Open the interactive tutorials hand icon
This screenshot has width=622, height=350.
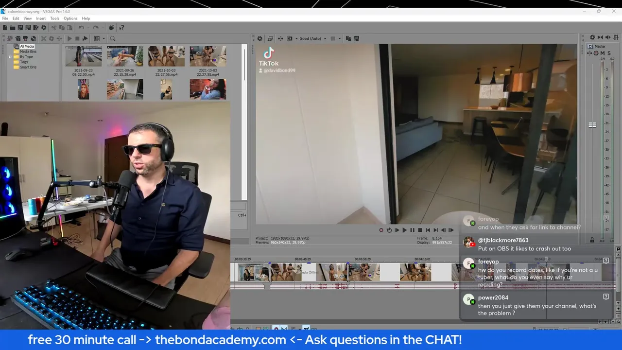111,28
